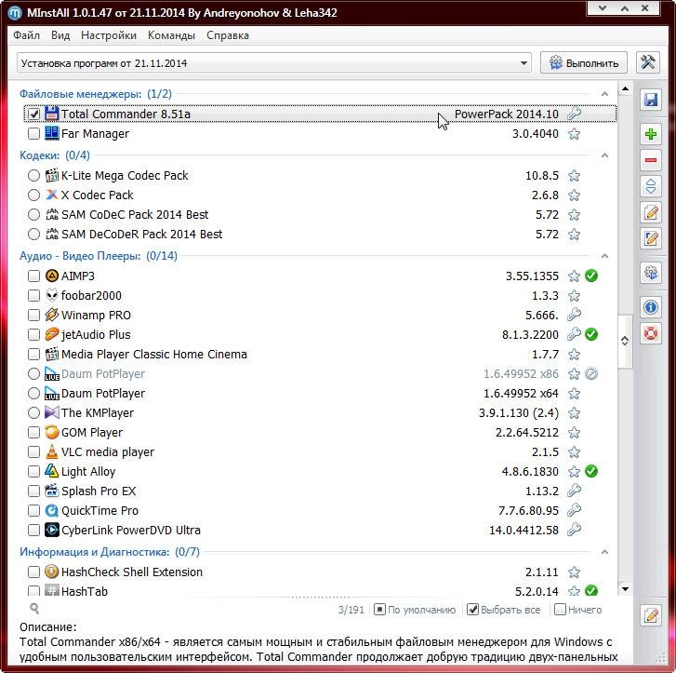
Task: Click the star icon for foobar2000
Action: click(x=574, y=296)
